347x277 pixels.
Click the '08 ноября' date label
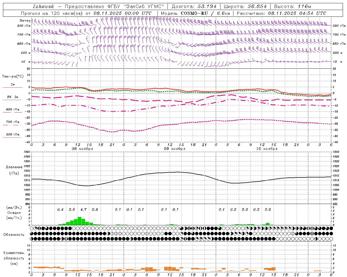[x=82, y=149]
